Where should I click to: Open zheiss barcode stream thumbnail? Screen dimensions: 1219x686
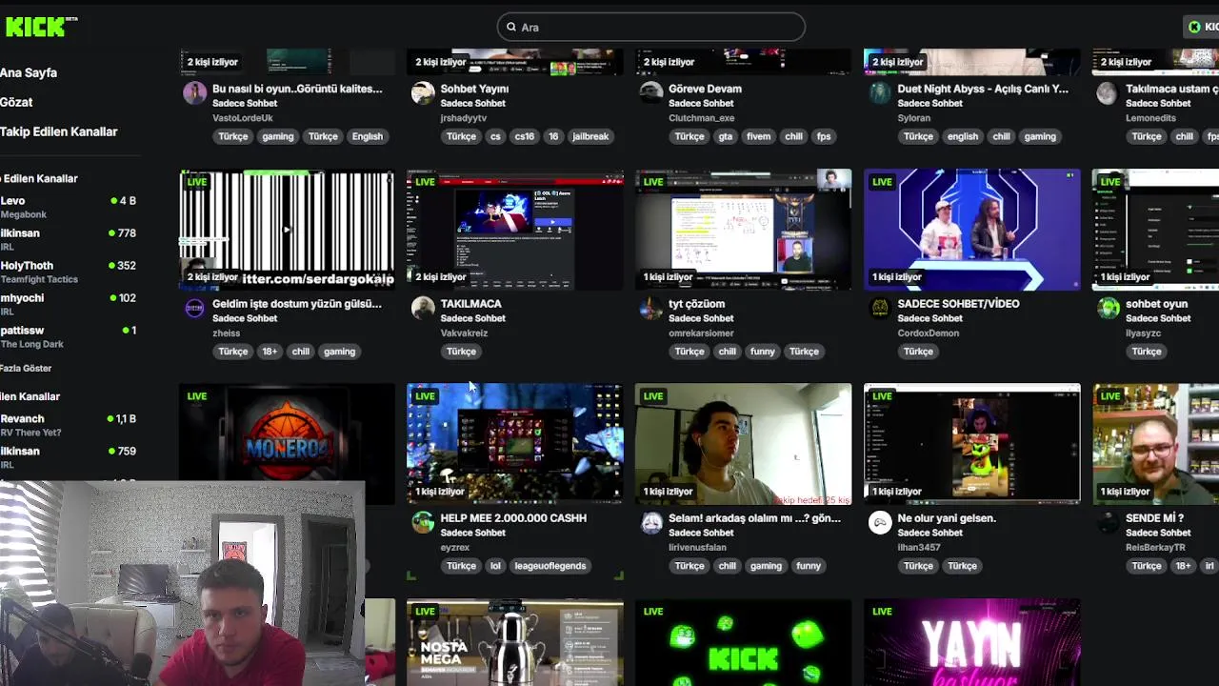287,229
